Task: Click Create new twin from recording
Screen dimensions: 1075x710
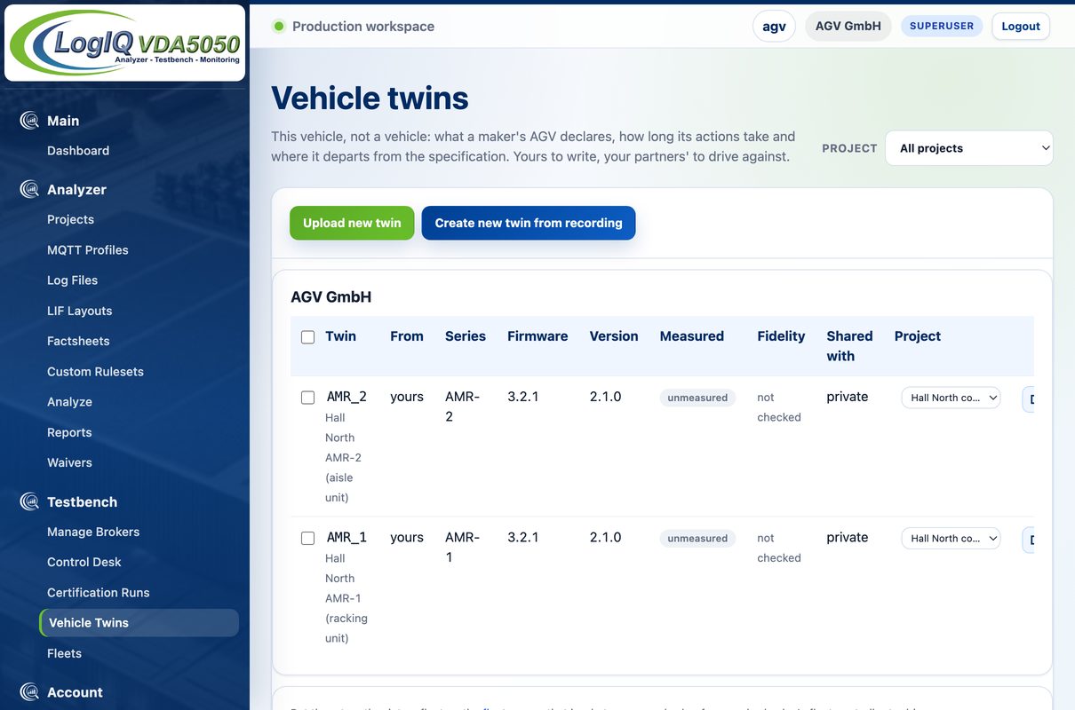Action: pyautogui.click(x=529, y=223)
